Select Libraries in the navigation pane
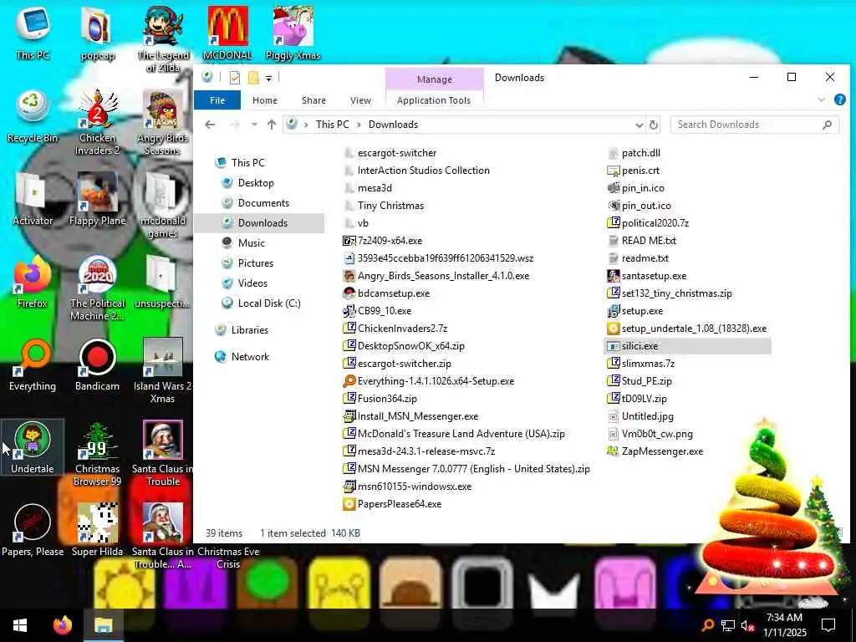Screen dimensions: 856x642 [x=249, y=329]
